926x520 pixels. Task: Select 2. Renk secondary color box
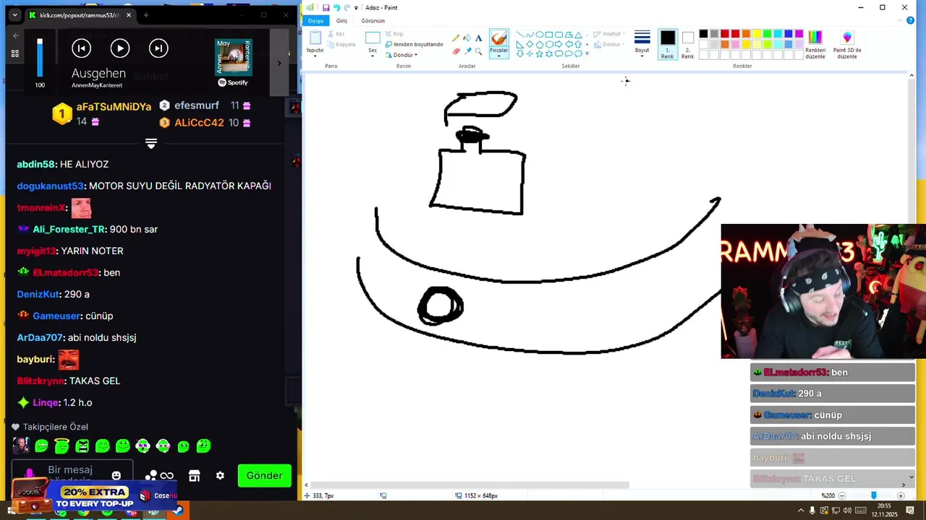pos(687,44)
